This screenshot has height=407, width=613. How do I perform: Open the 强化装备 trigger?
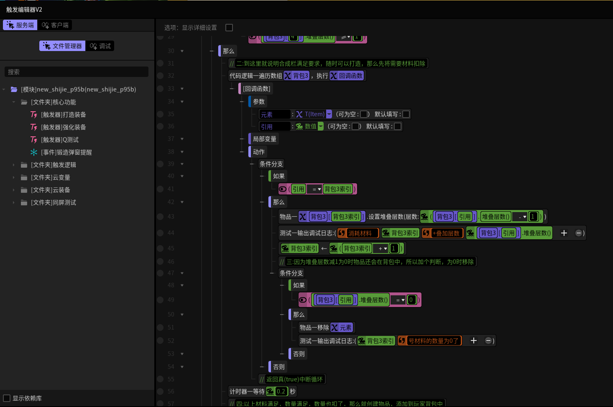click(x=63, y=127)
